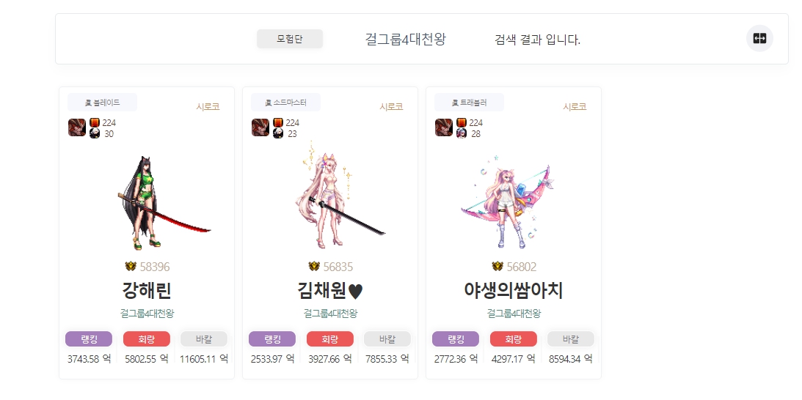Image resolution: width=802 pixels, height=400 pixels.
Task: Click 김채원's red dungeon portrait icon
Action: [x=260, y=127]
